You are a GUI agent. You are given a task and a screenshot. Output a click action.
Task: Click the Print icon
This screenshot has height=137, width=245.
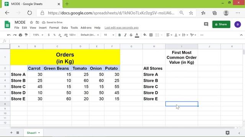(x=20, y=35)
